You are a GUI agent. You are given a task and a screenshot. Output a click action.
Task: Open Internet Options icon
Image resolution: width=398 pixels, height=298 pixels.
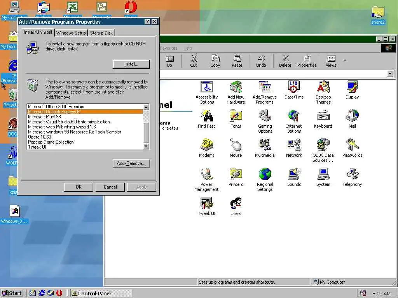pyautogui.click(x=294, y=121)
